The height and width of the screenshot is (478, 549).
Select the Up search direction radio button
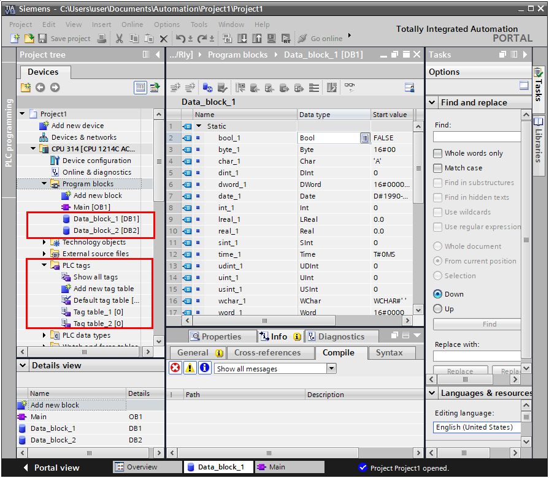point(438,309)
